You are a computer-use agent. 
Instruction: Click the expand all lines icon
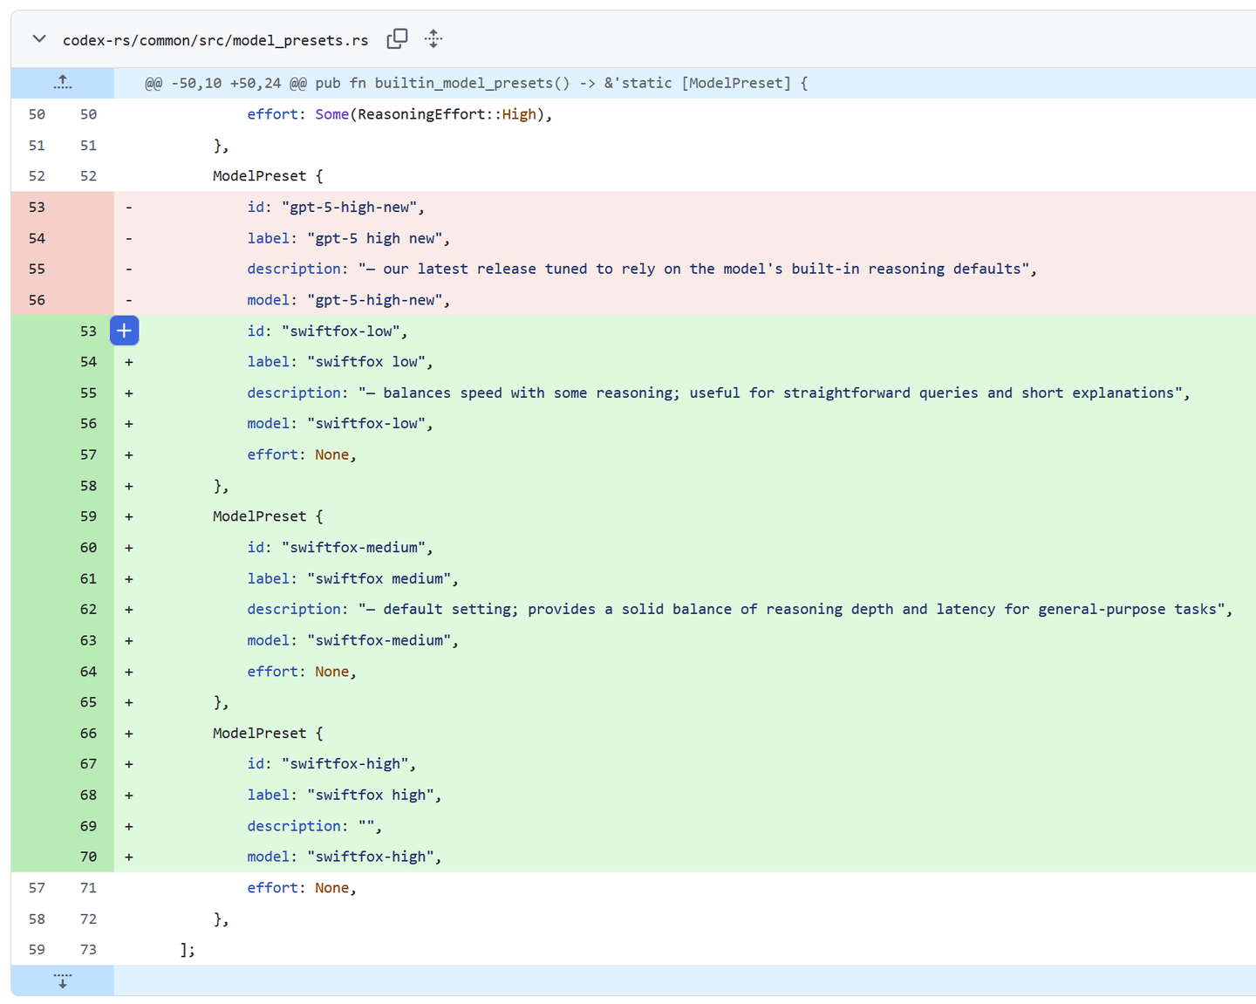click(433, 38)
